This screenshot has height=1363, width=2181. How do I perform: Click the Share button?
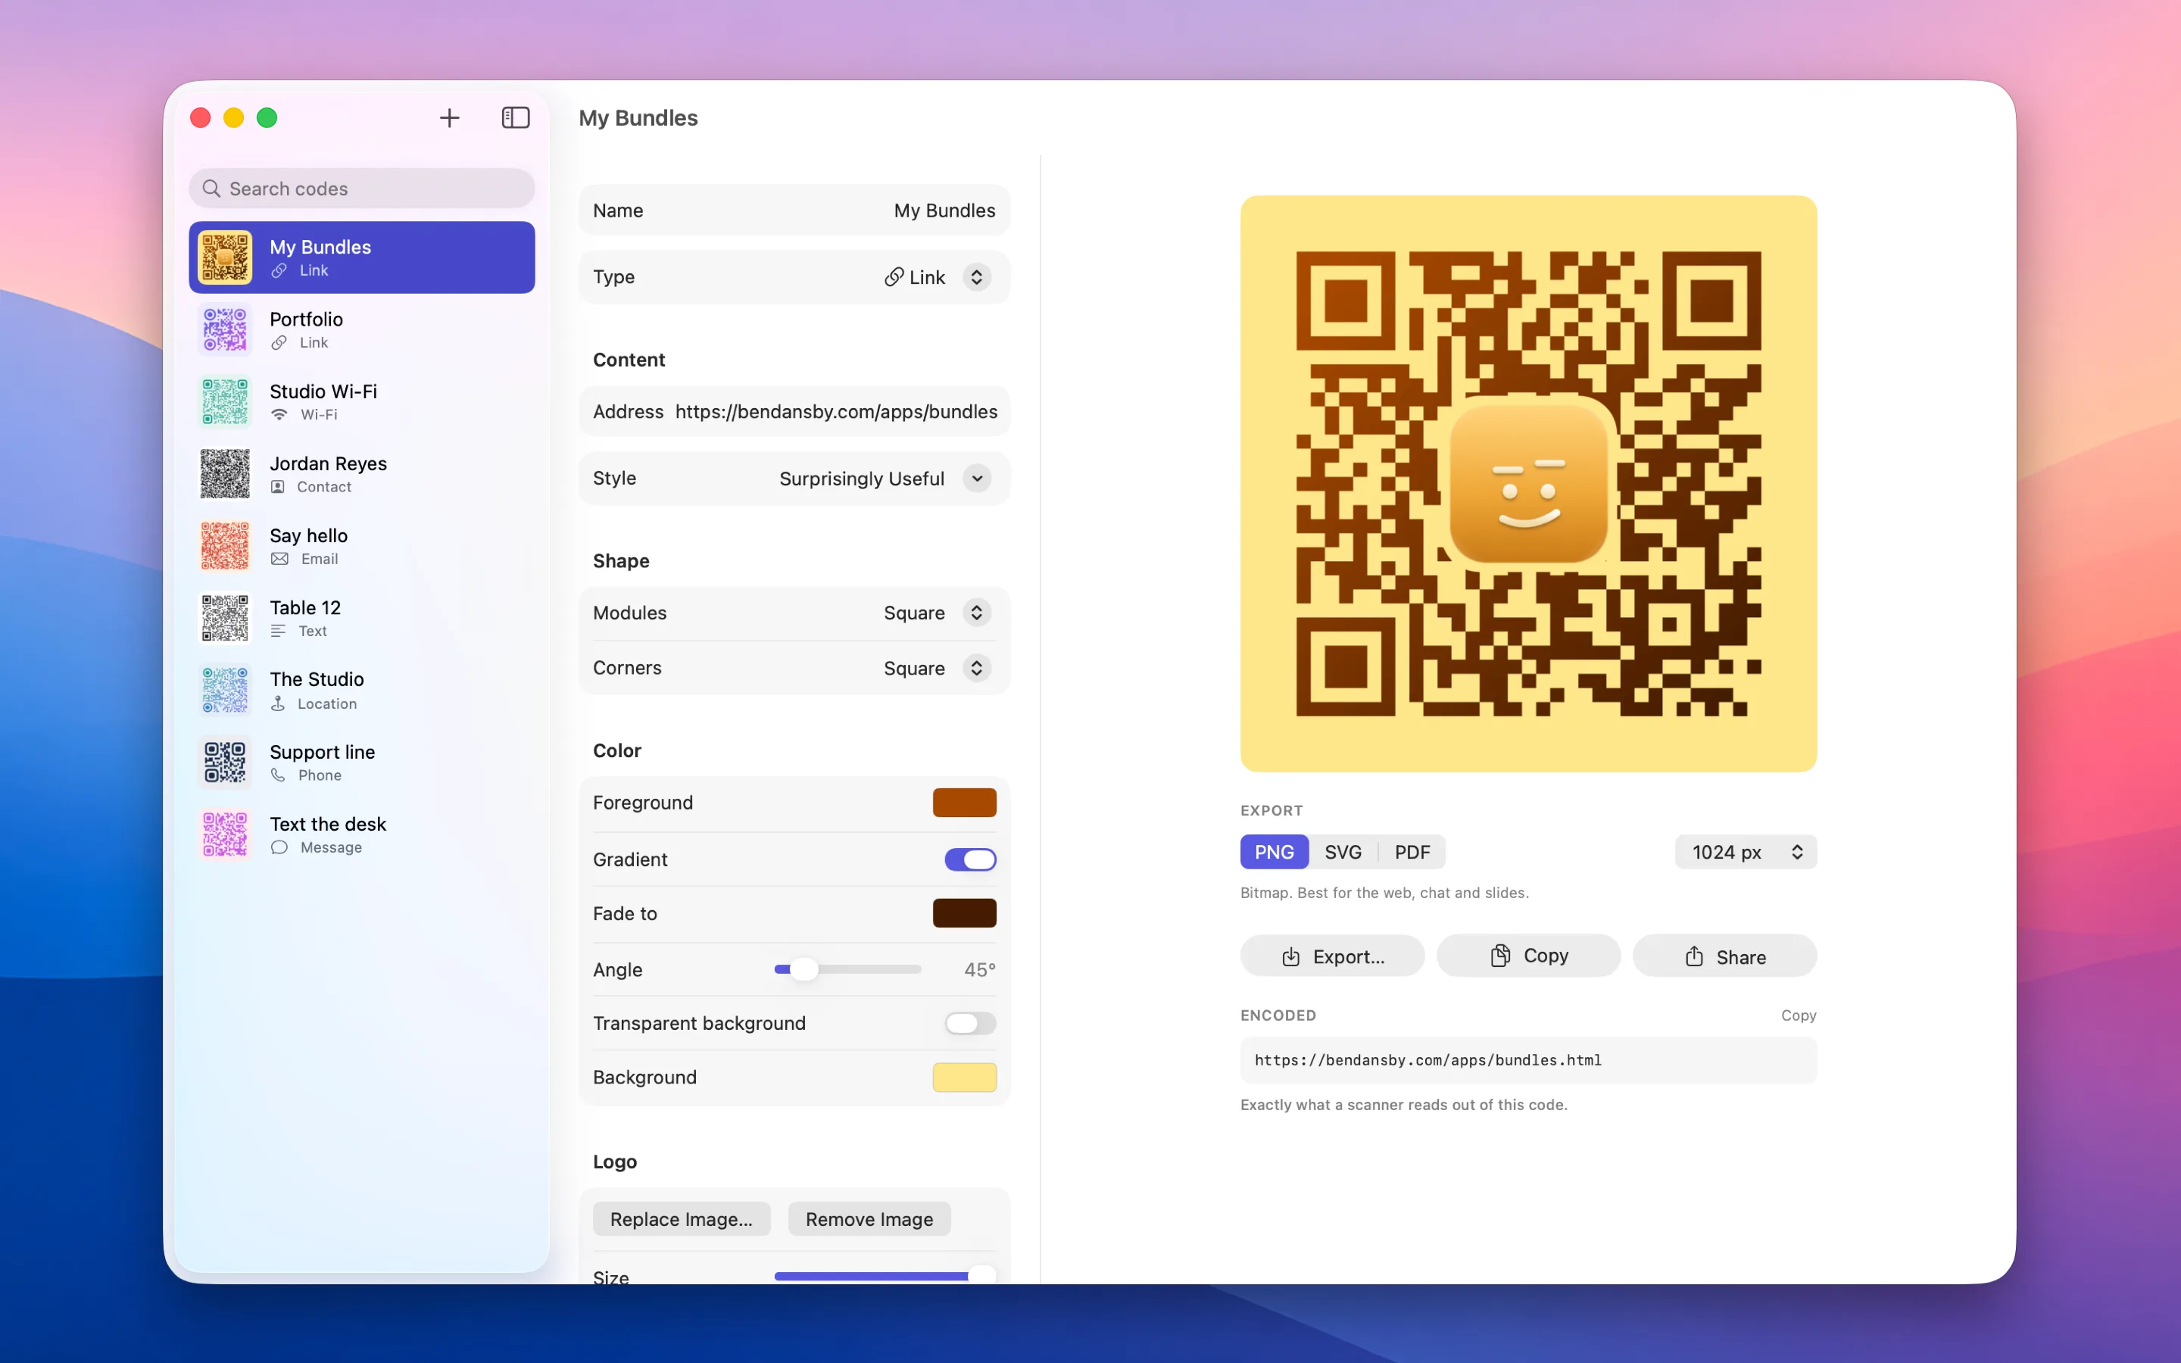click(1725, 956)
